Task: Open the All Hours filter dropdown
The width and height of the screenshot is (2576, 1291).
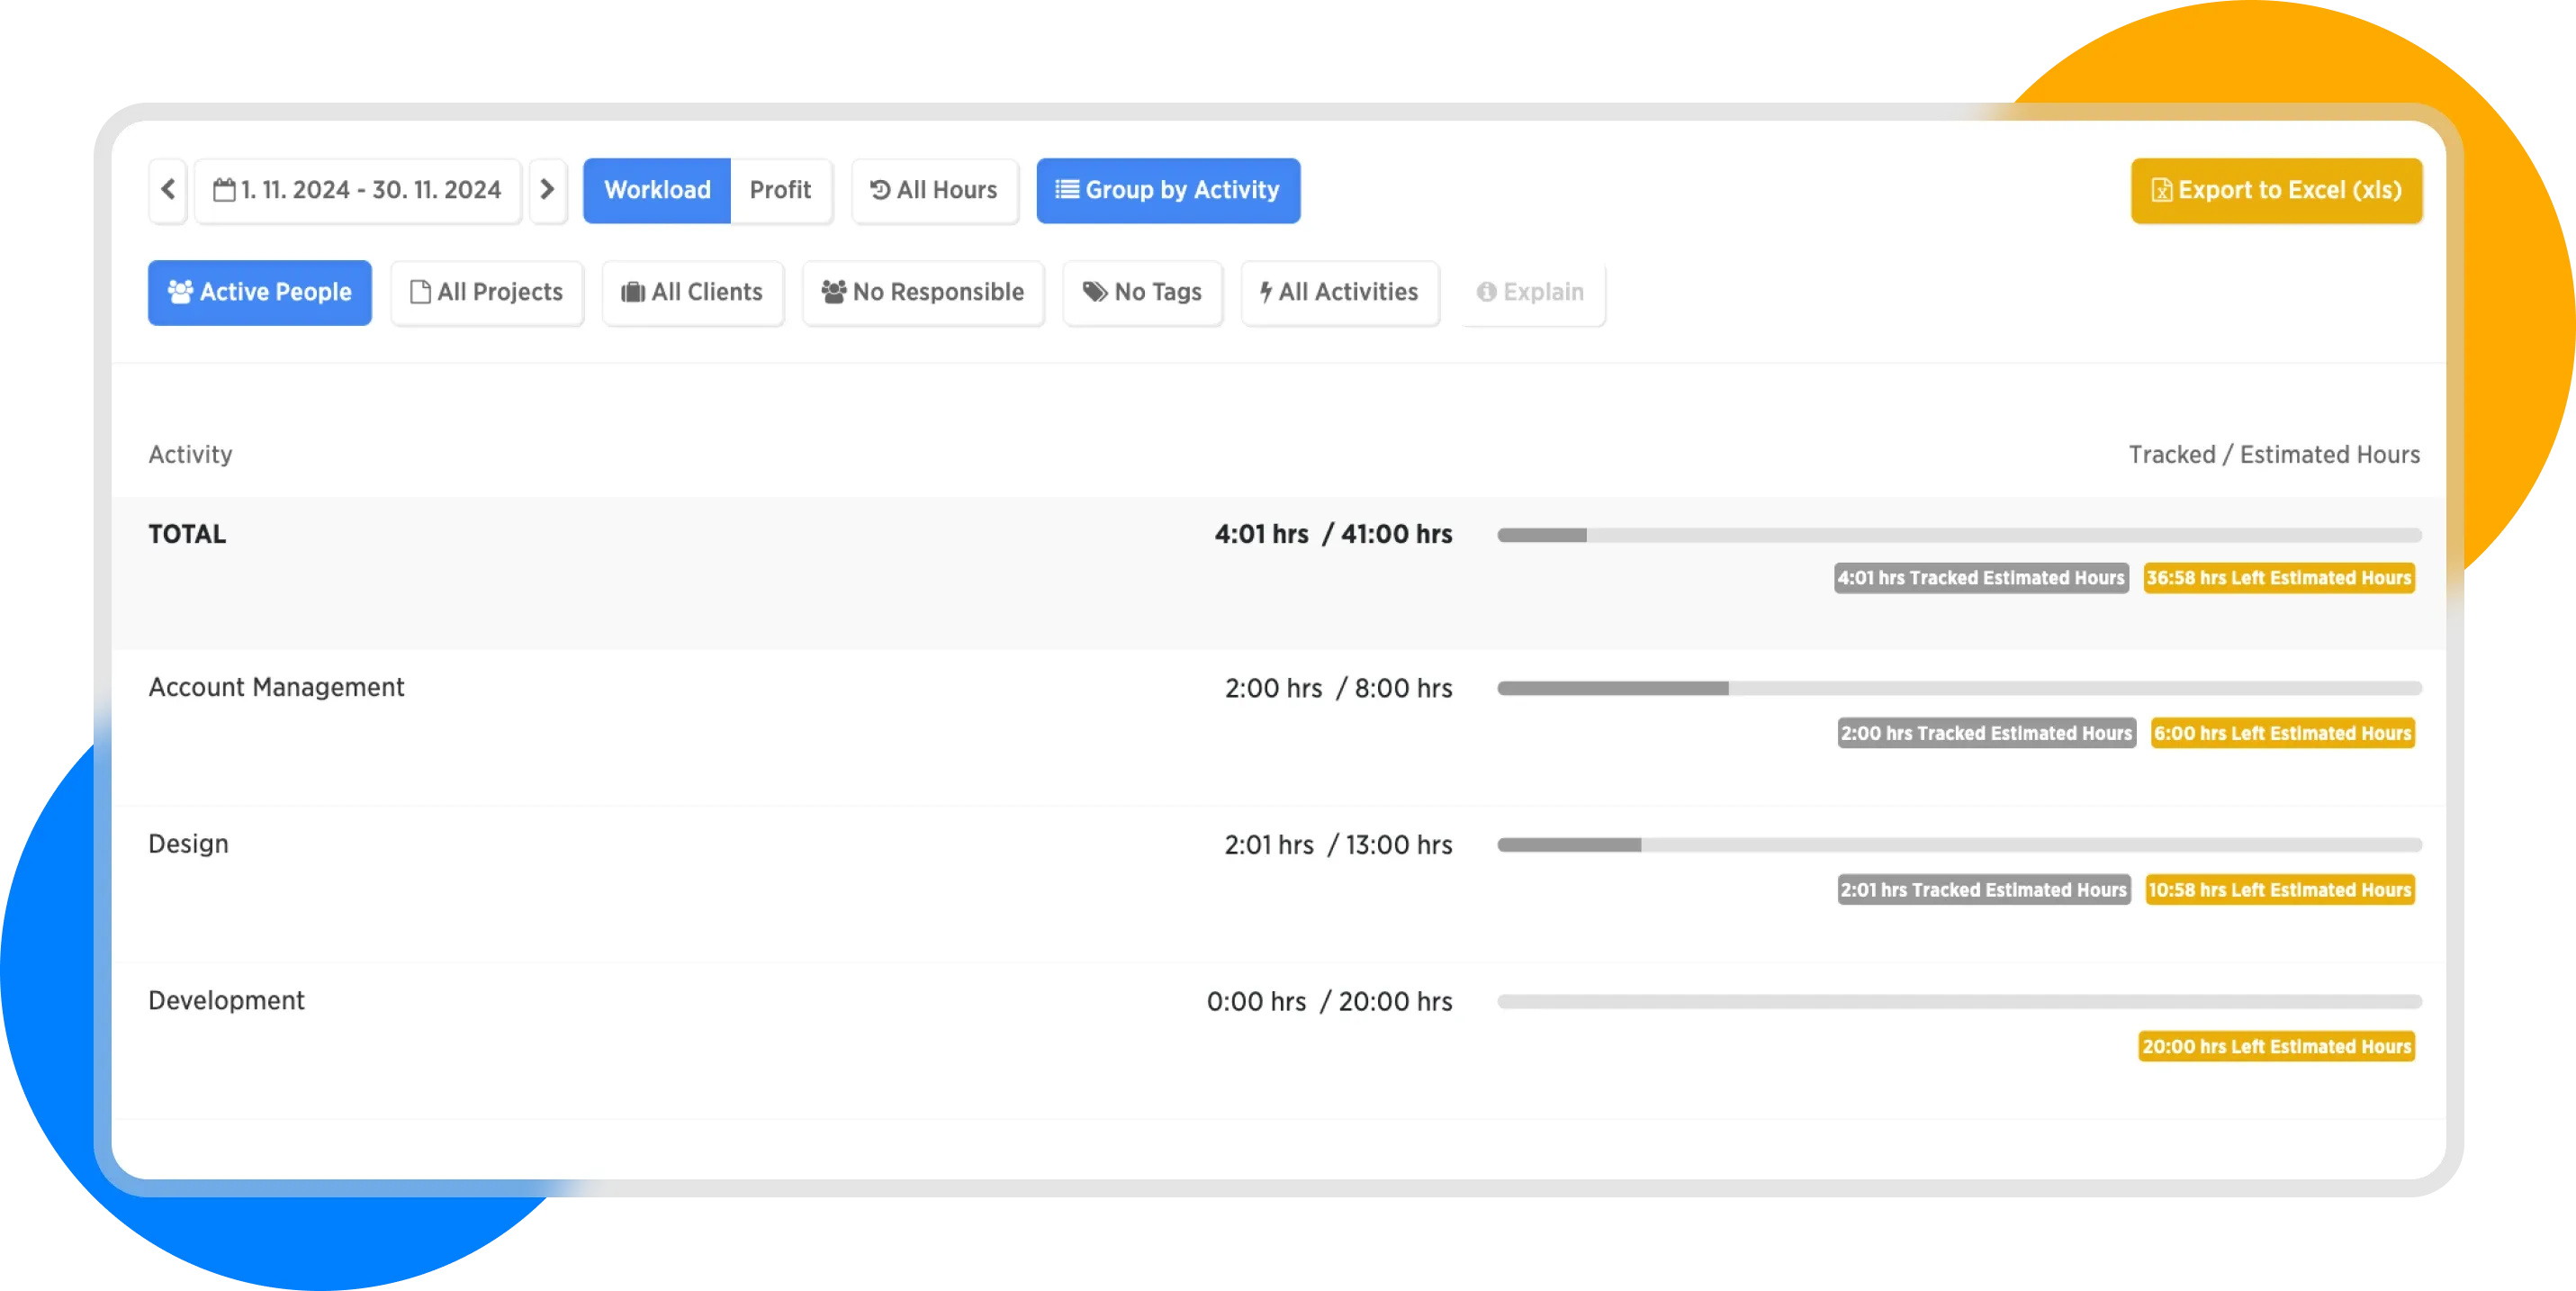Action: 934,190
